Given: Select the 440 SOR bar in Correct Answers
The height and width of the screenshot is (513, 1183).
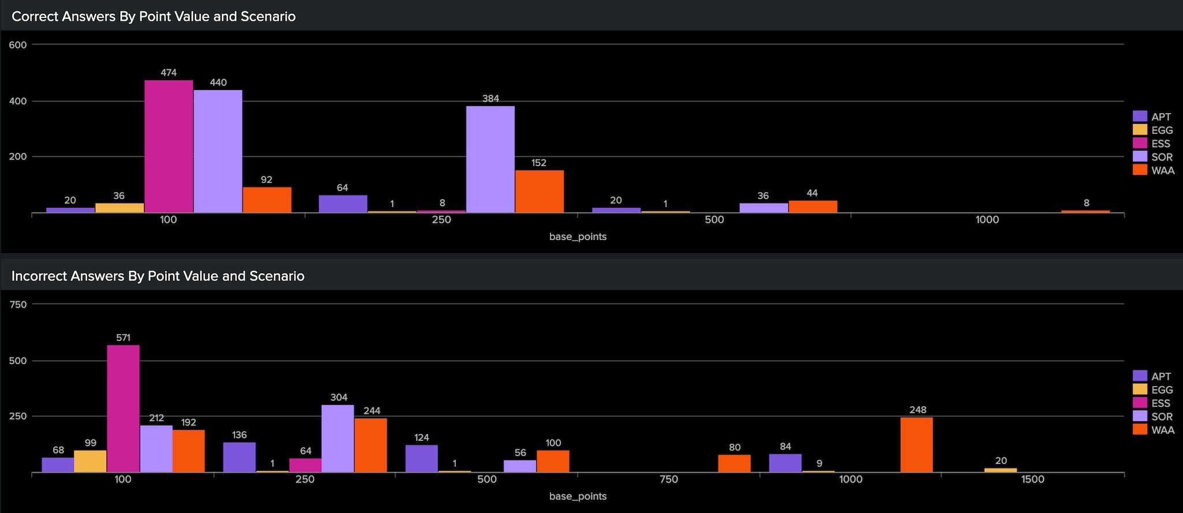Looking at the screenshot, I should click(218, 151).
